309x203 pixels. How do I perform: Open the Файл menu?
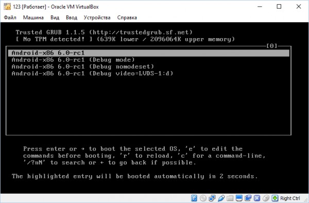[10, 18]
